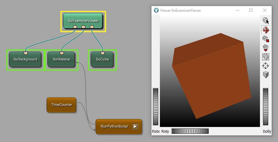Toggle perspective/orthographic camera cube icon
This screenshot has width=278, height=142.
pyautogui.click(x=266, y=75)
